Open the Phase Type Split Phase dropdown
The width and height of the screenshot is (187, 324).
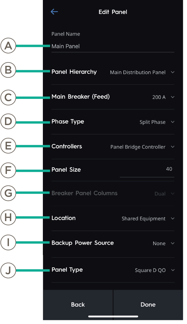pos(172,122)
